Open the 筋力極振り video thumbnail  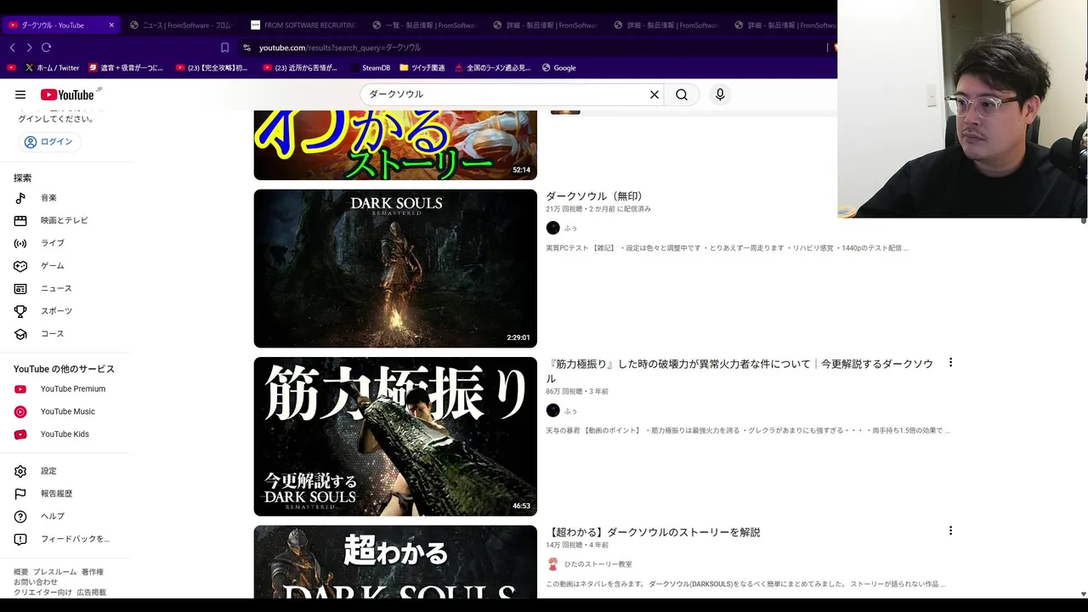pyautogui.click(x=395, y=436)
